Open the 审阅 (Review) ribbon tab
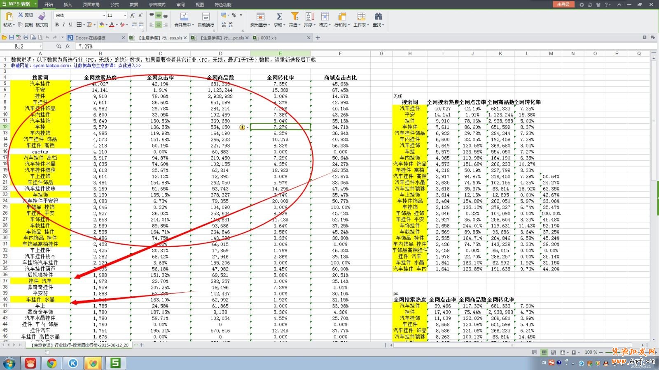 tap(180, 5)
